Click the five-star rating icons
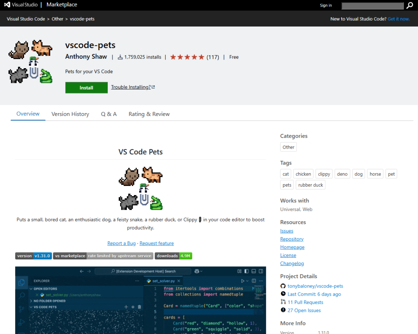 187,57
